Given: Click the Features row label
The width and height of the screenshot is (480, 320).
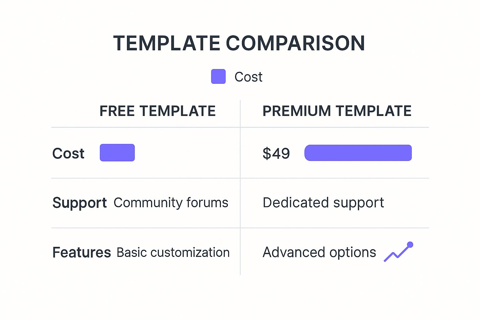Looking at the screenshot, I should click(82, 252).
